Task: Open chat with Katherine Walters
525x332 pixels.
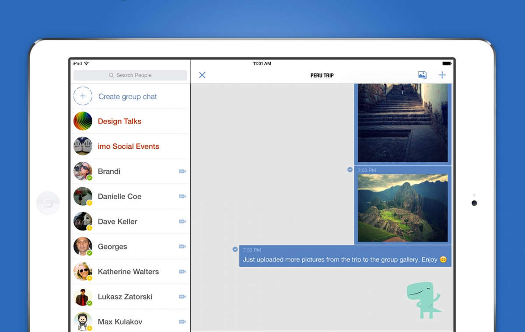Action: click(x=130, y=271)
